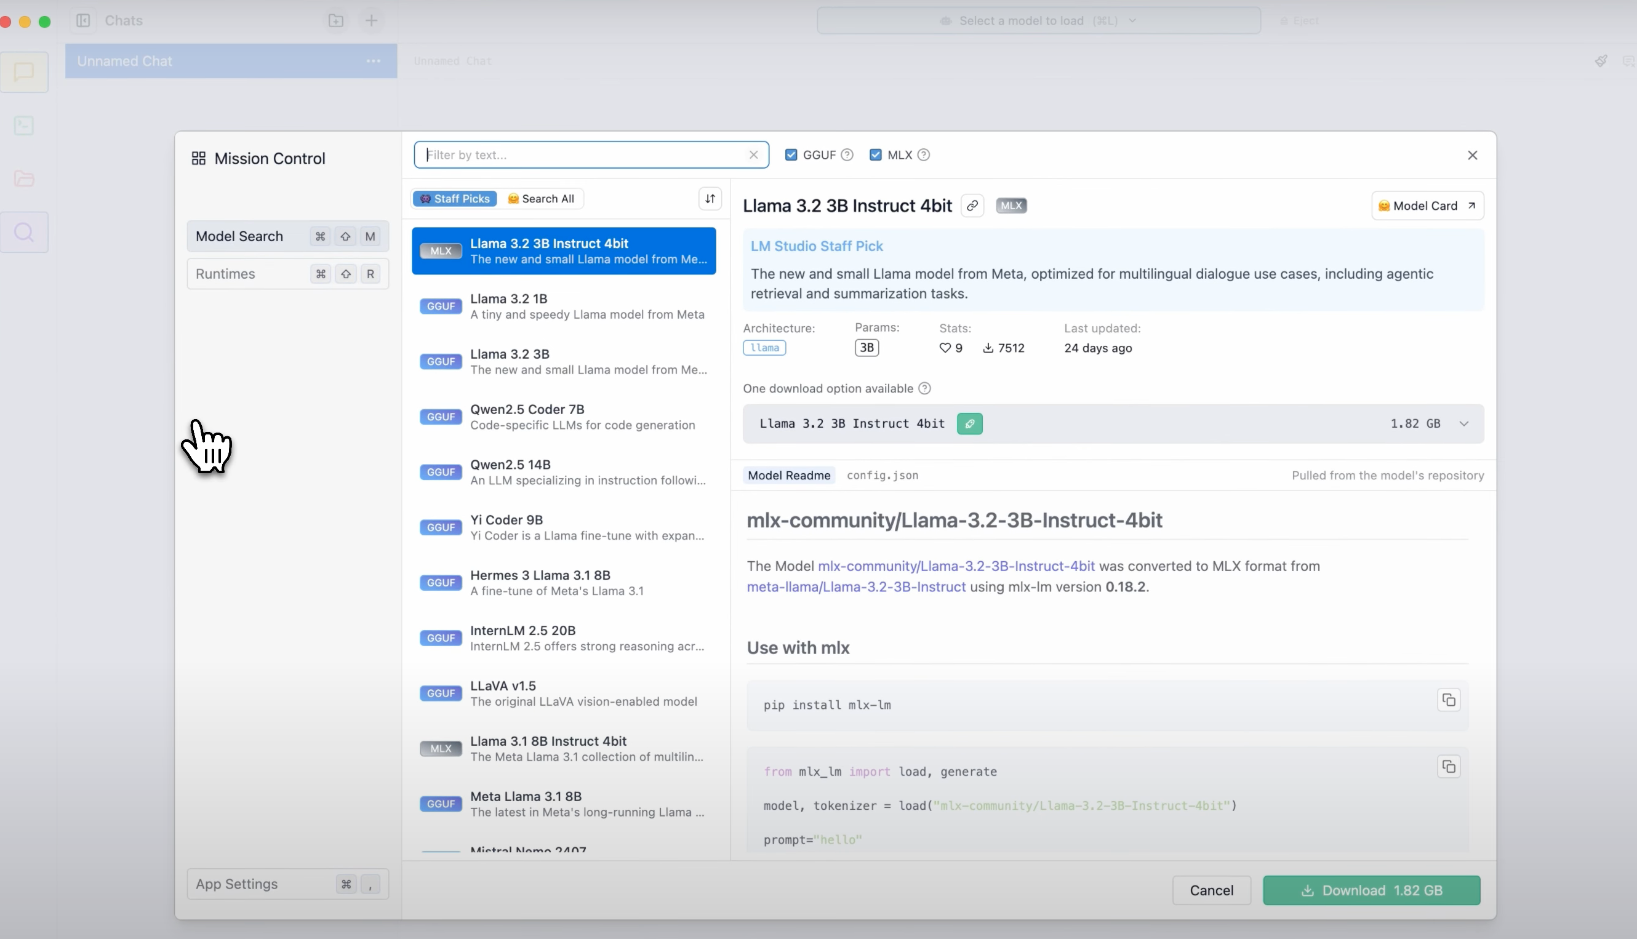Select Qwen2.5 14B model
Viewport: 1637px width, 939px height.
coord(564,472)
